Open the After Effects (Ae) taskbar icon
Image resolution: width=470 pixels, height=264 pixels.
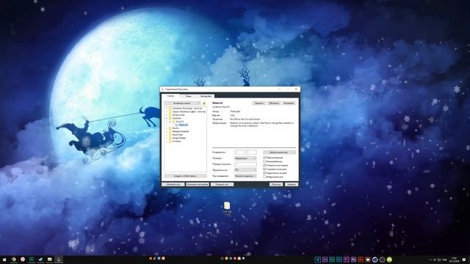325,260
